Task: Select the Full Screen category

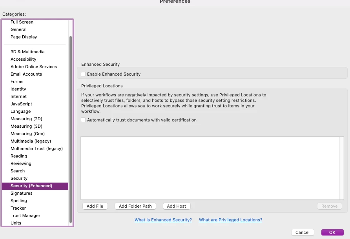Action: (35, 22)
